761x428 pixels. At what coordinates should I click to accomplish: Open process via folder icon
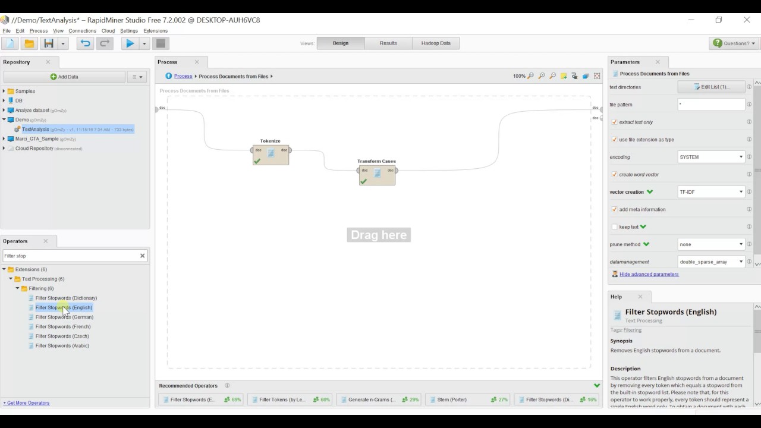(29, 43)
